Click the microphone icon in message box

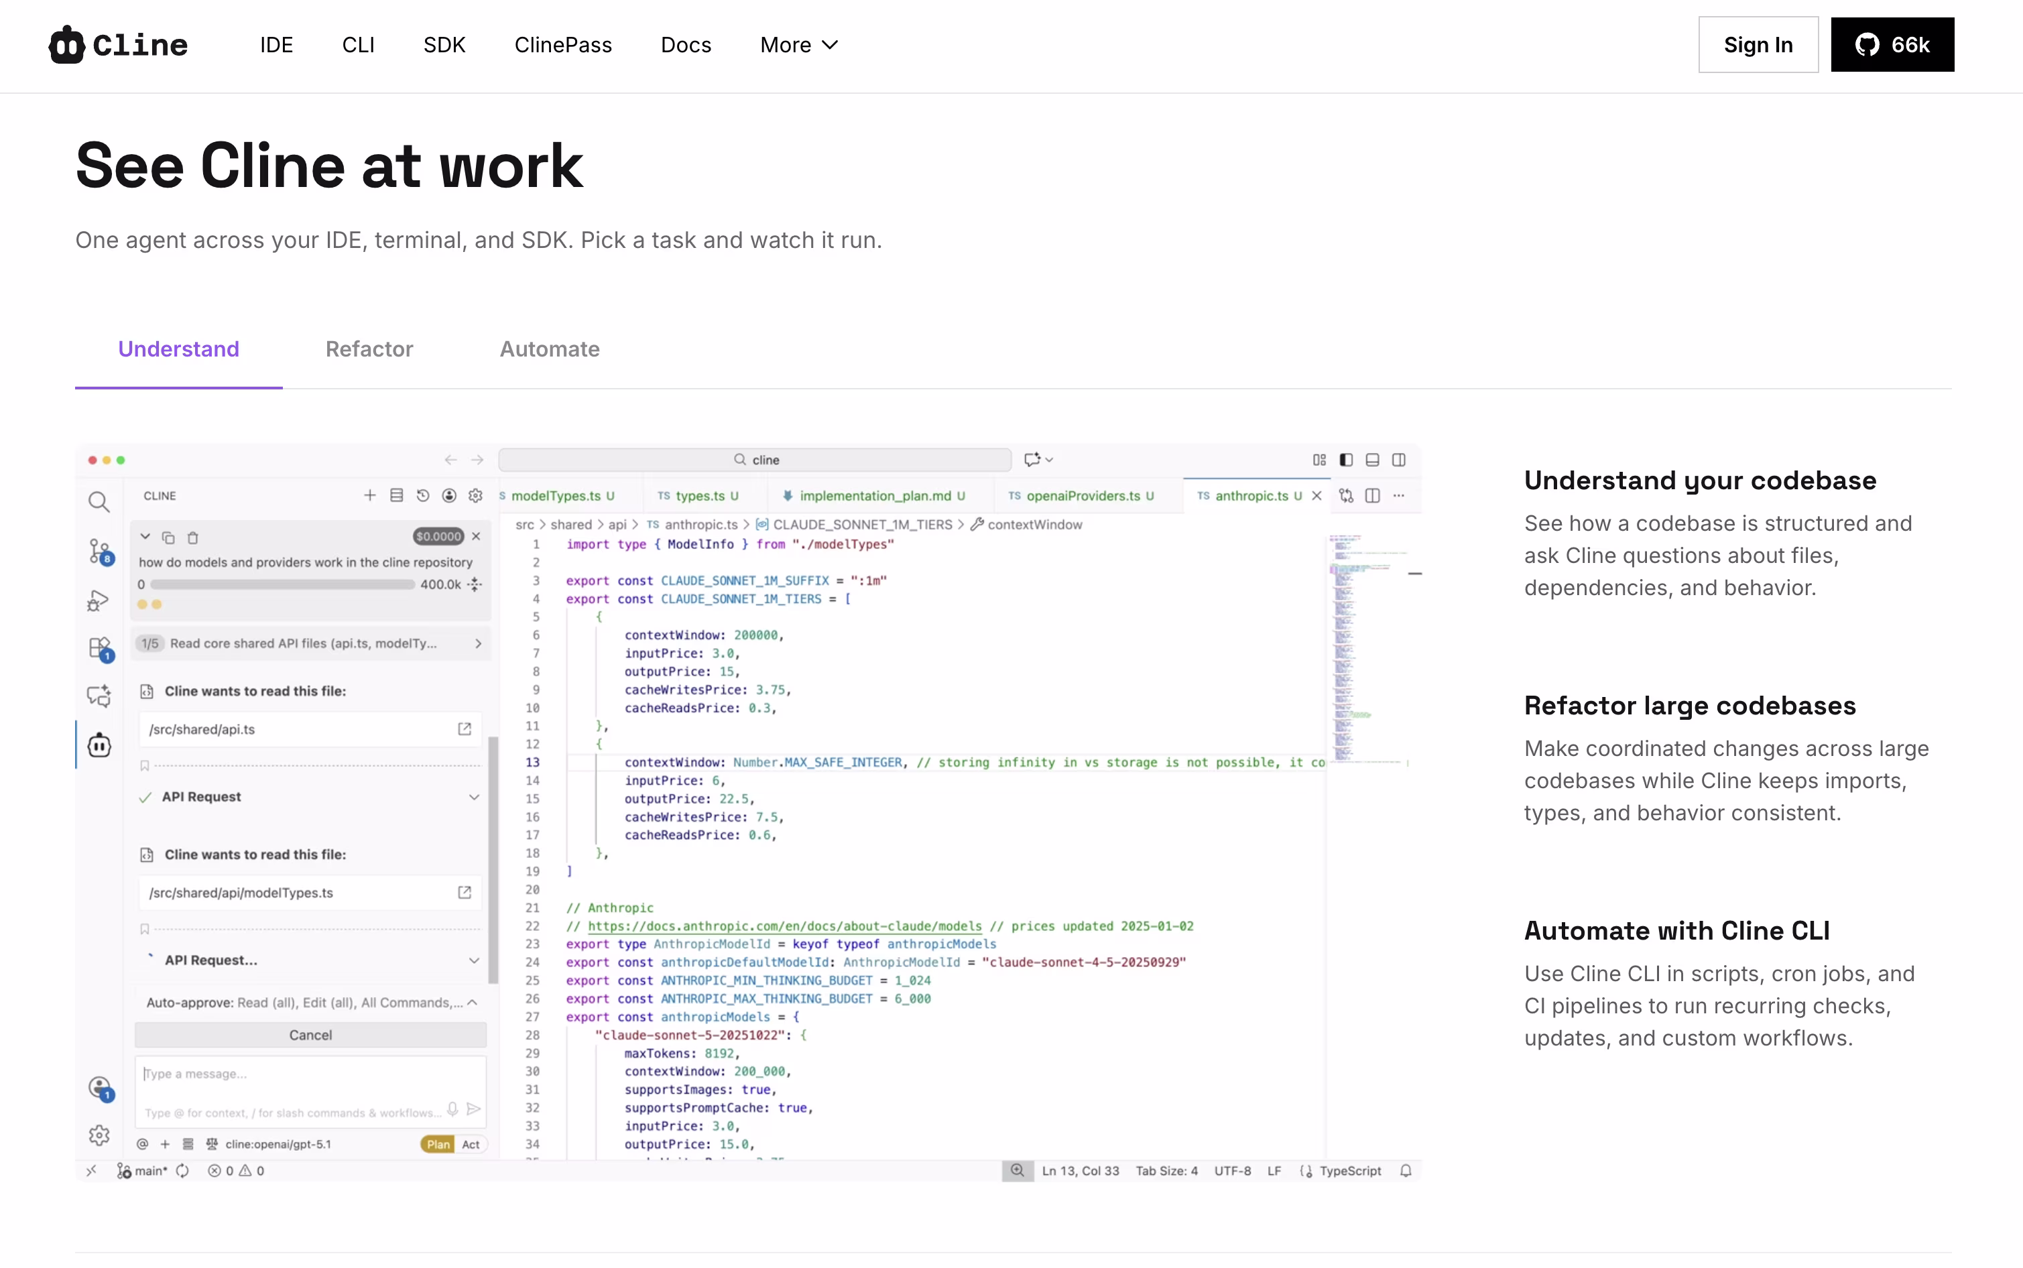(453, 1110)
